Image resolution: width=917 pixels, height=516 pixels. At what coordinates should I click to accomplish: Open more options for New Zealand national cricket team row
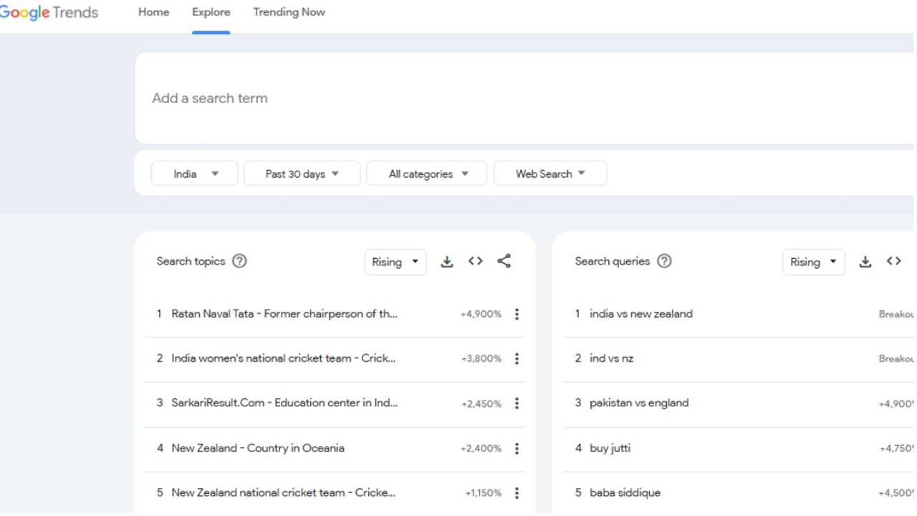(x=517, y=493)
